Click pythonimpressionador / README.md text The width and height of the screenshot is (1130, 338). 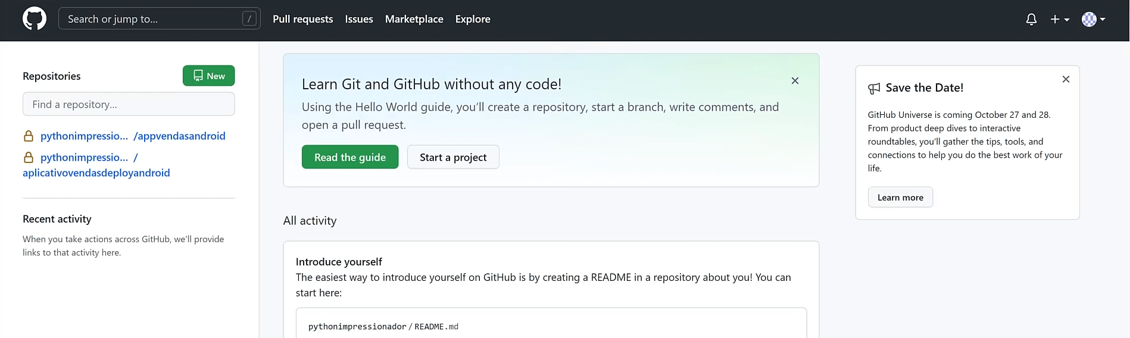click(x=383, y=327)
